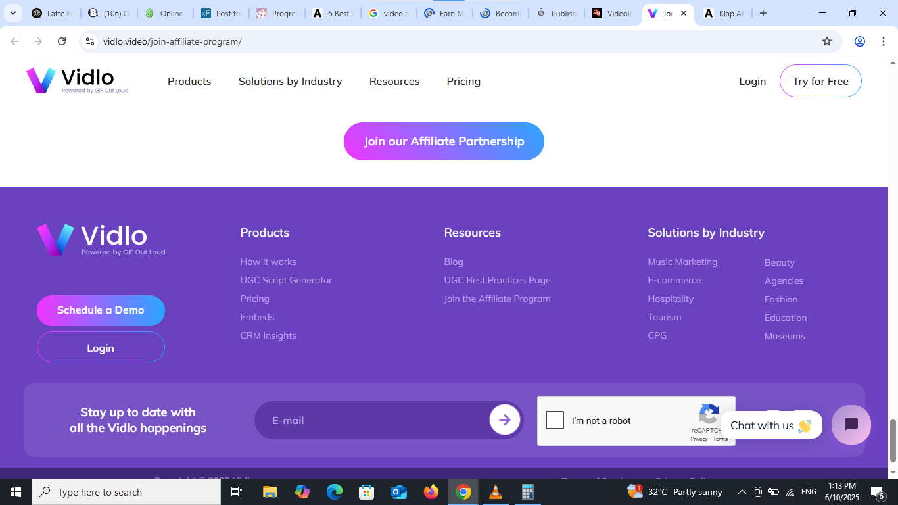898x505 pixels.
Task: Open Calculator from taskbar
Action: [527, 492]
